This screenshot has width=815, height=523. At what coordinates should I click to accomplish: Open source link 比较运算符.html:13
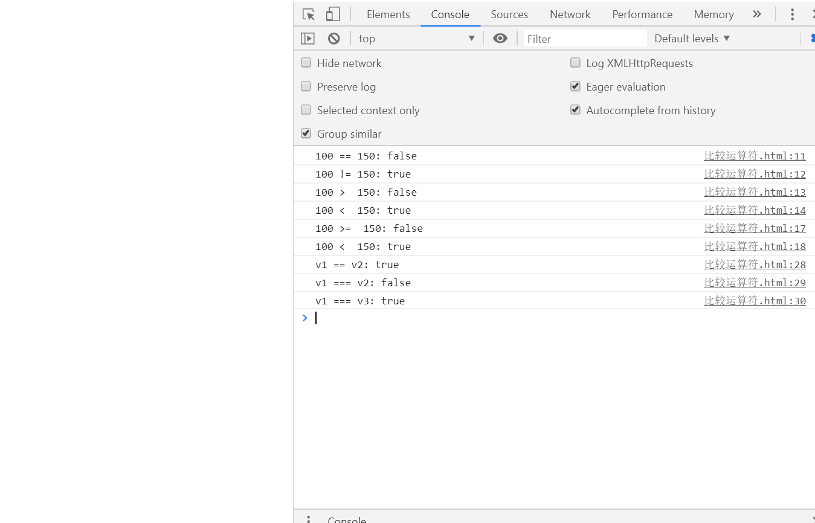[755, 192]
